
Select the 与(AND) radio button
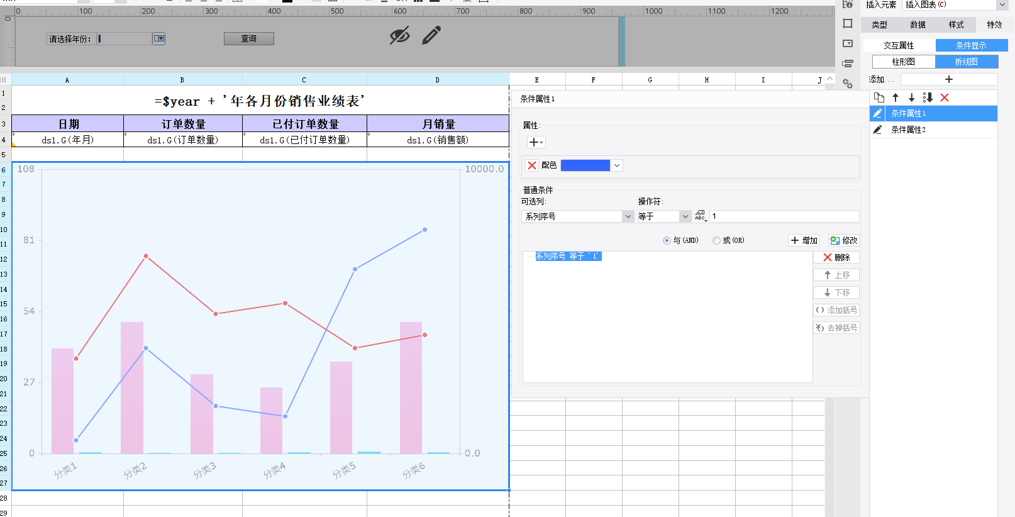click(x=667, y=240)
